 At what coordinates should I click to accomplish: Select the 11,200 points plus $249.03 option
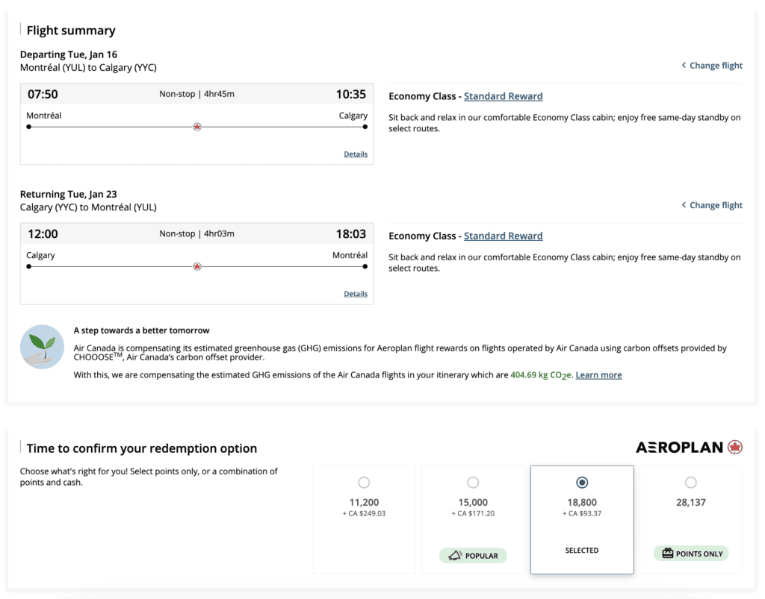364,483
